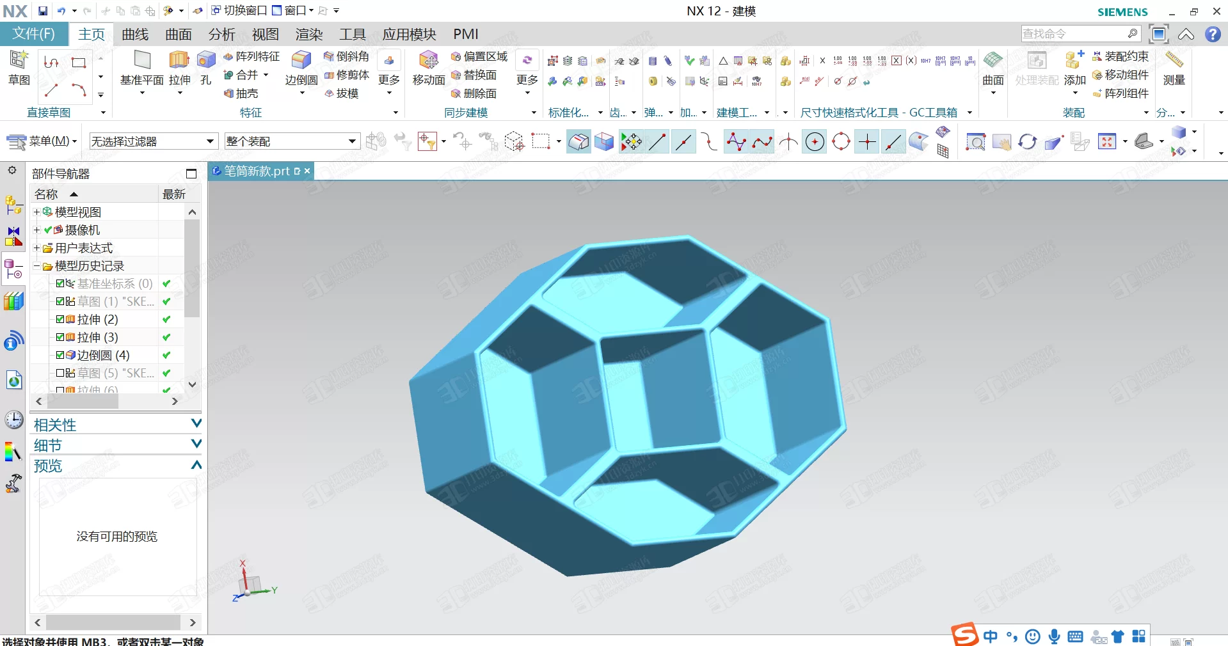Toggle snap to point on curve
This screenshot has height=646, width=1228.
point(893,141)
